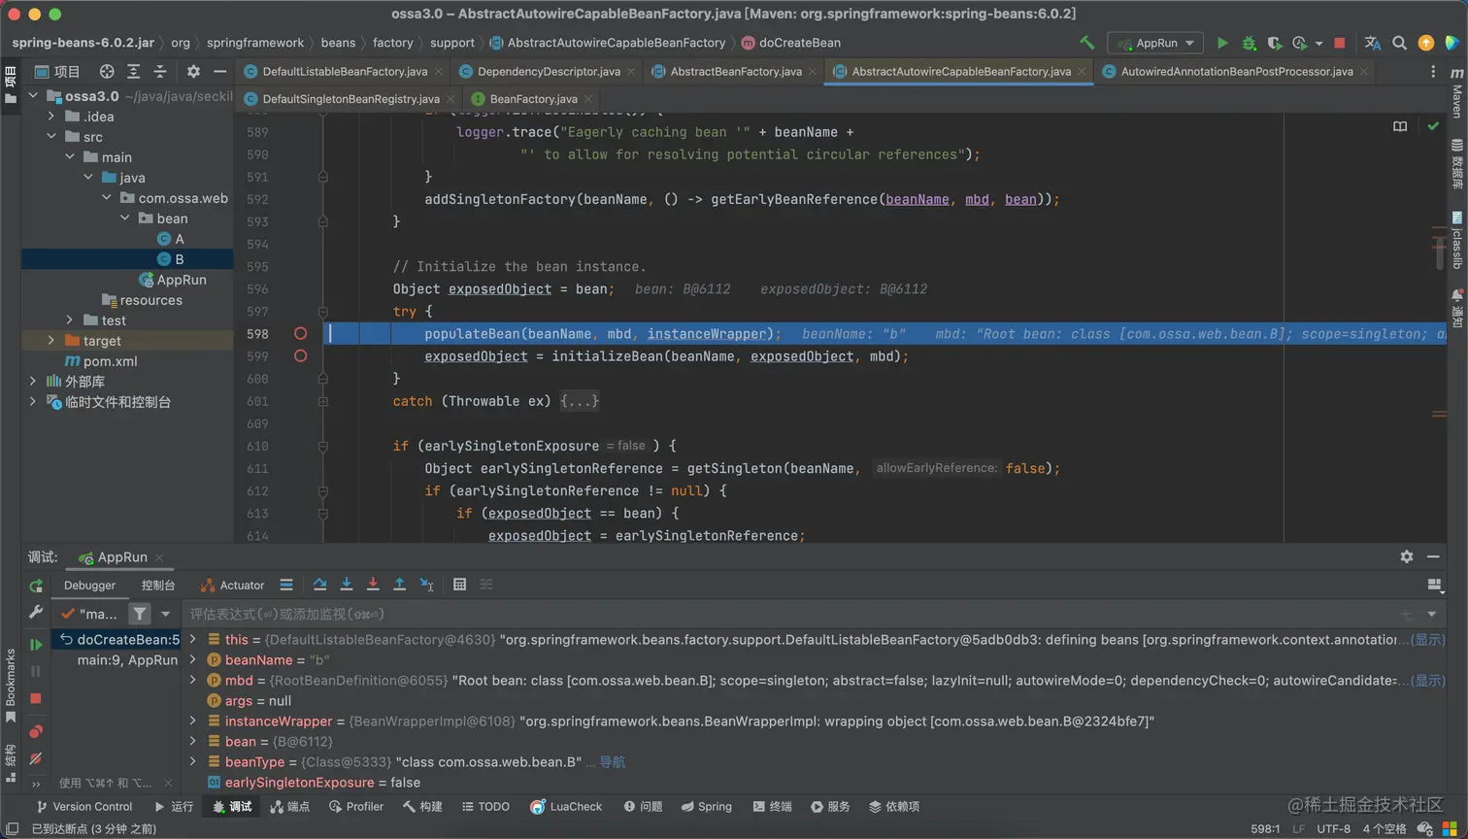Run AppRun with the green play icon
Viewport: 1468px width, 839px height.
(1222, 43)
